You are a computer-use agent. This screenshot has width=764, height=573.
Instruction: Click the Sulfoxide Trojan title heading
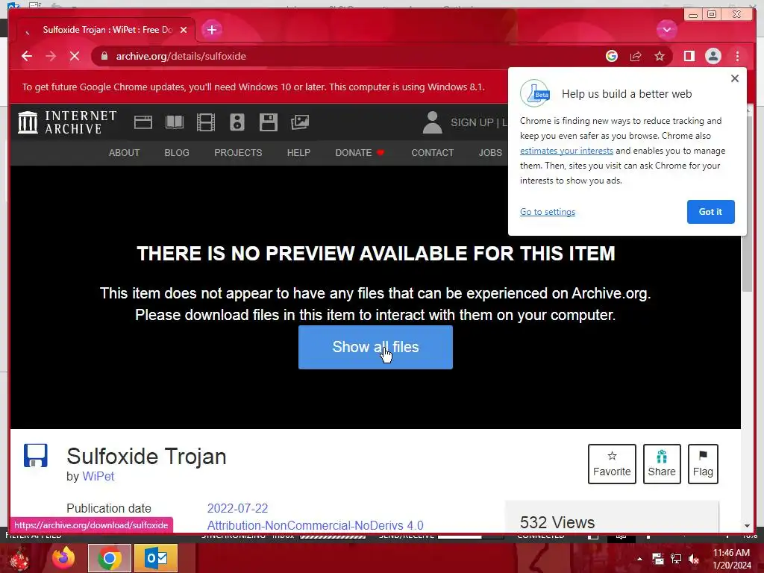(x=146, y=456)
